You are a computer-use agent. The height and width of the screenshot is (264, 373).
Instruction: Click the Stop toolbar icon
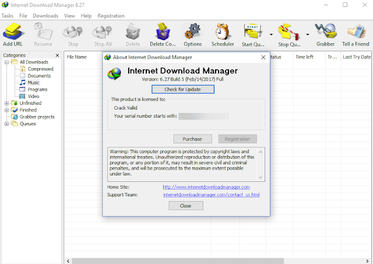click(73, 32)
